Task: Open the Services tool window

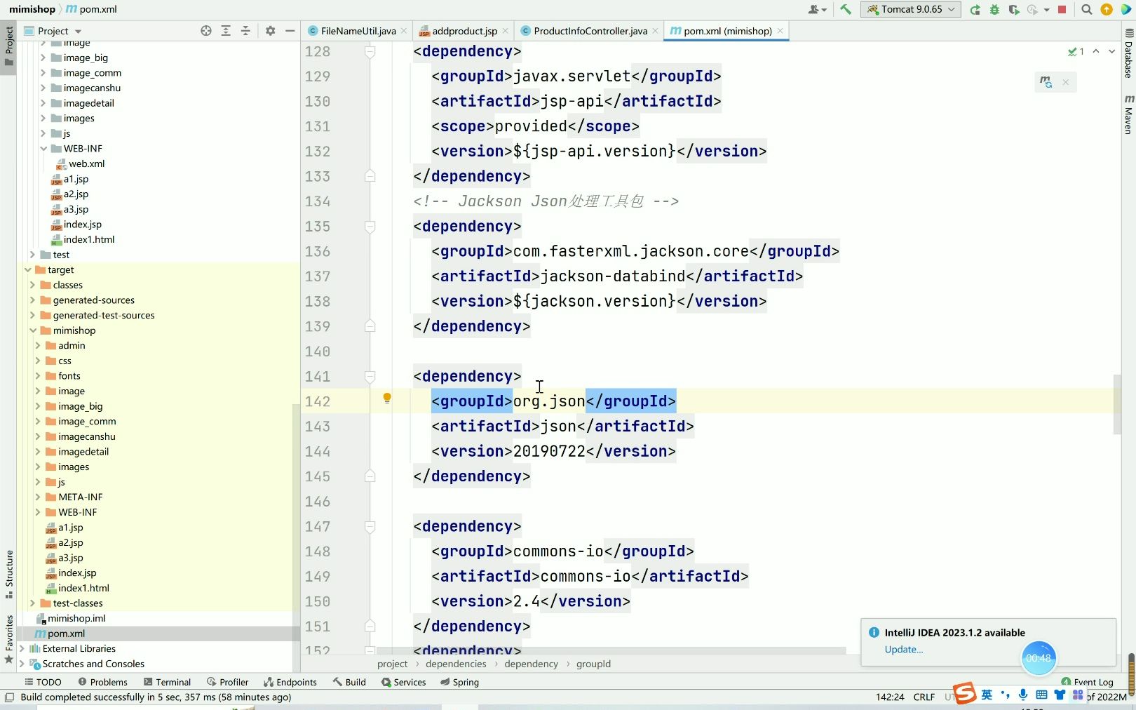Action: pyautogui.click(x=403, y=682)
